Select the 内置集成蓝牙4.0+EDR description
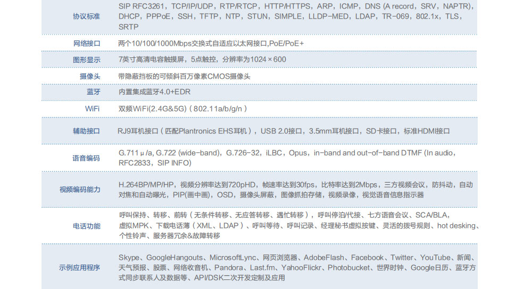The width and height of the screenshot is (532, 289). coord(154,92)
